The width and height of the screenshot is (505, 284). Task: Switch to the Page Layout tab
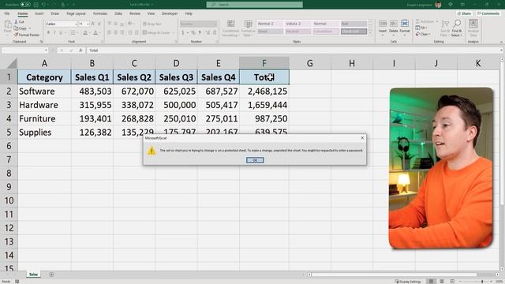pyautogui.click(x=76, y=13)
